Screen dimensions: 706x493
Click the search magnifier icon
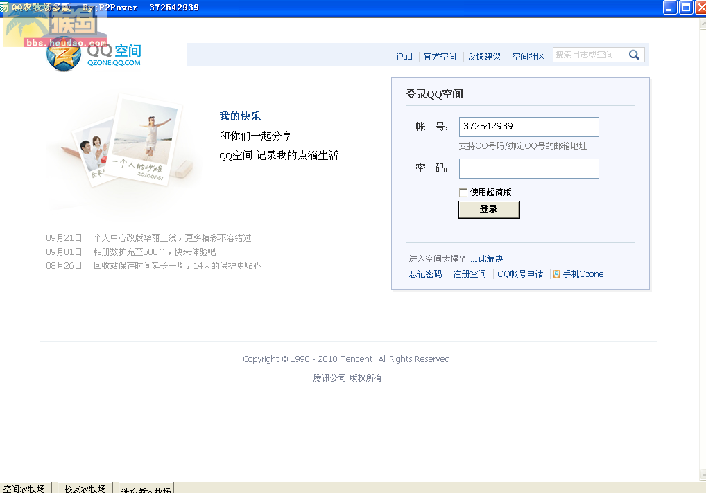(x=634, y=55)
